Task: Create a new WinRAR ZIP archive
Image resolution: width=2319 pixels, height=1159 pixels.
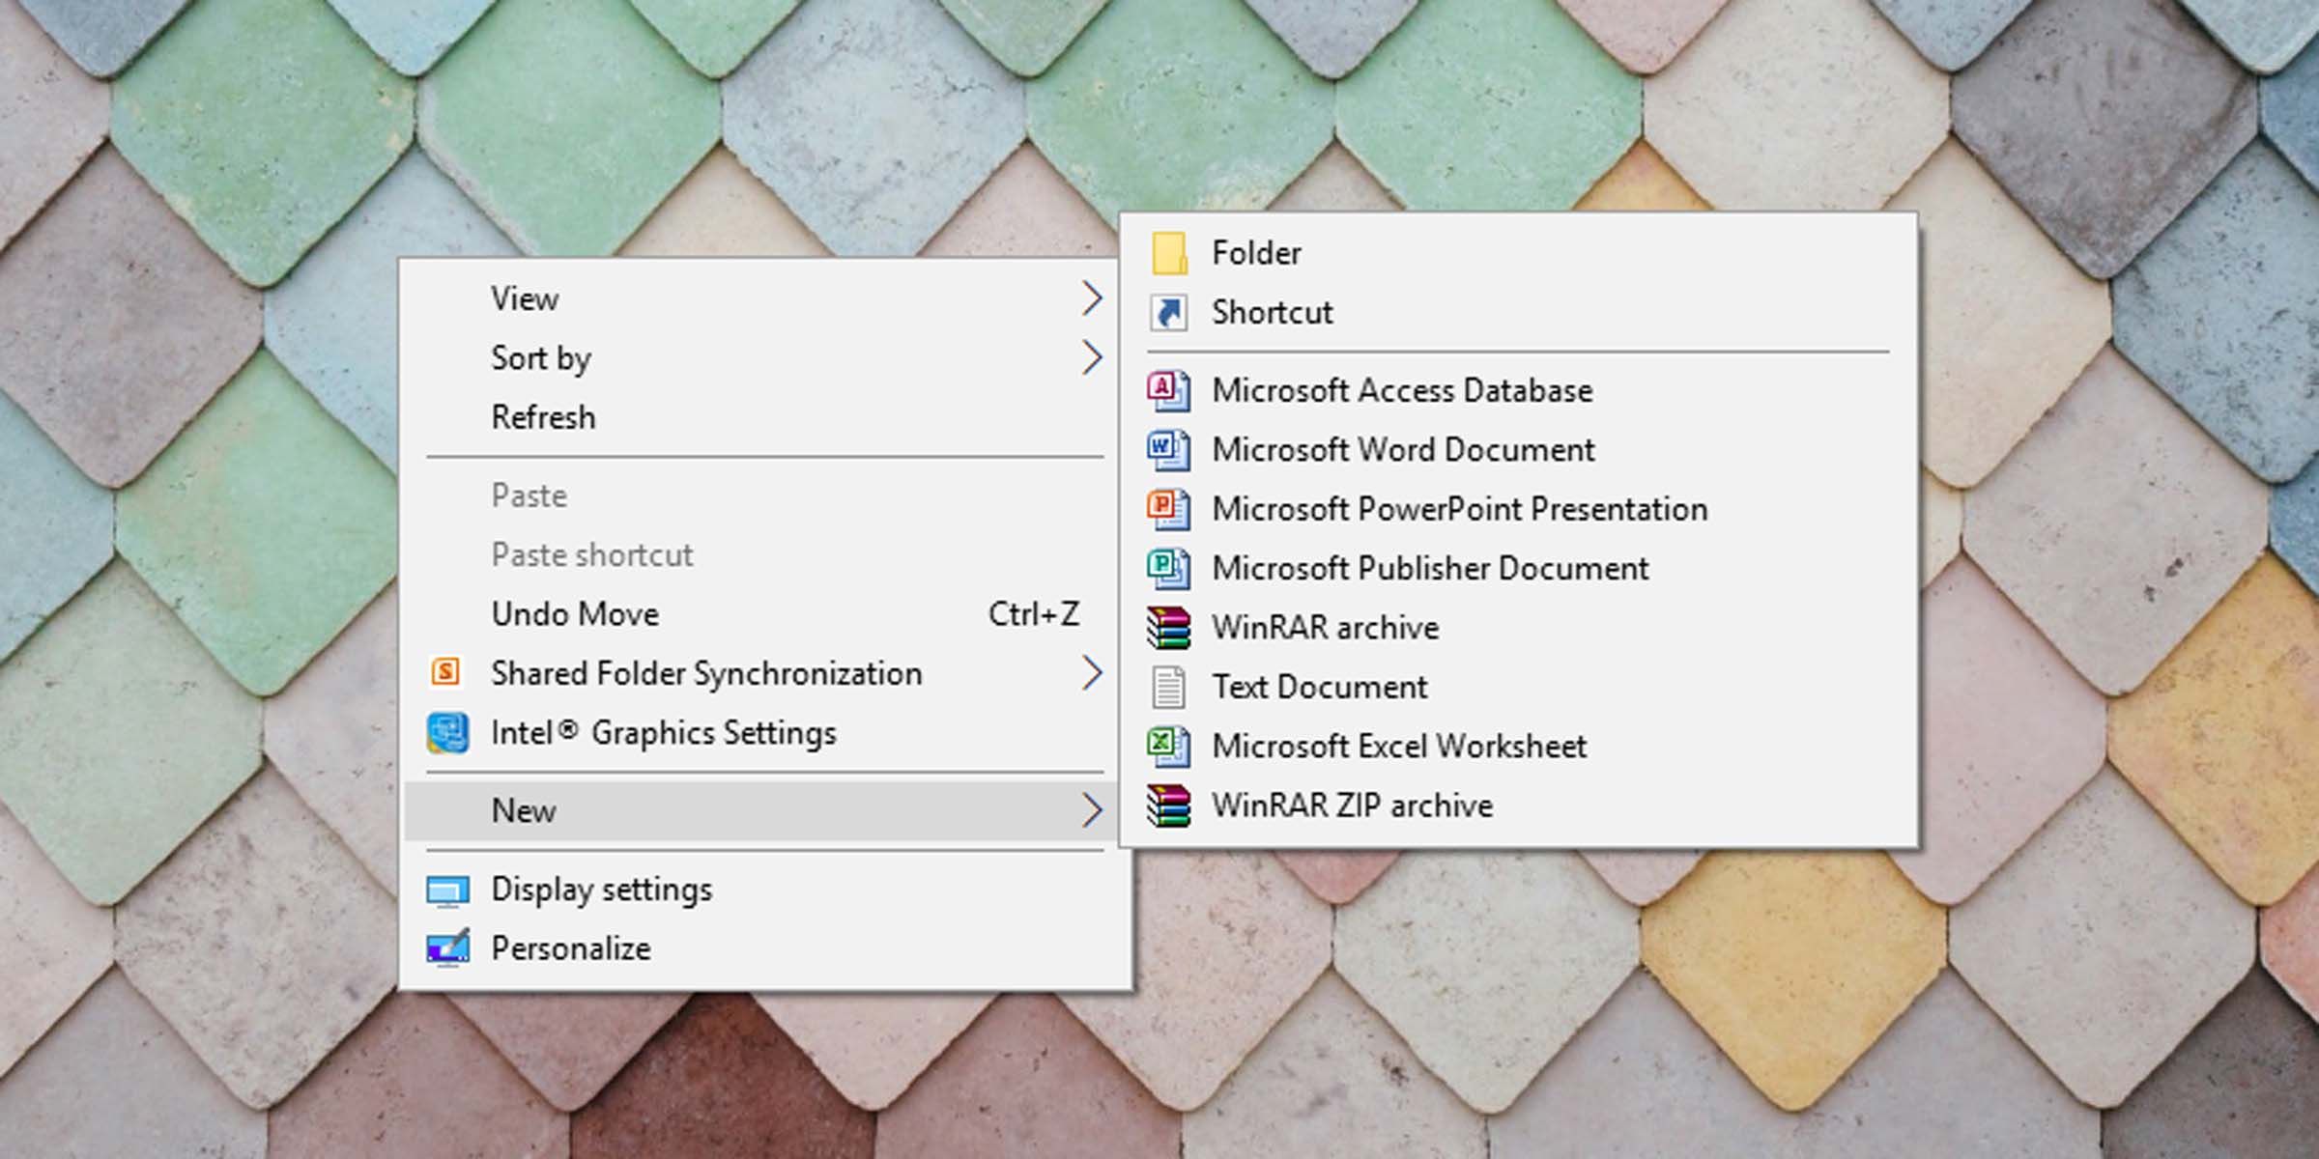Action: (x=1352, y=806)
